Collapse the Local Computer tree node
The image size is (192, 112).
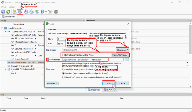coord(2,28)
